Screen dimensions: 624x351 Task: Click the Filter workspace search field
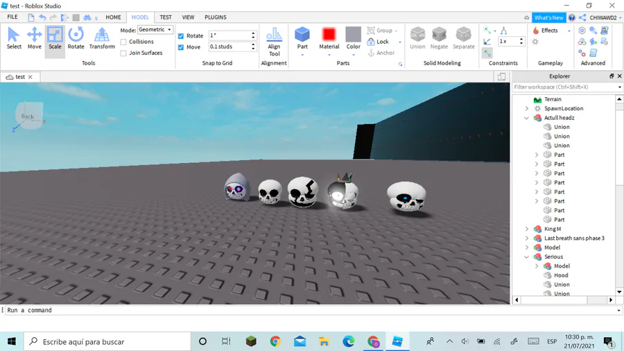click(x=564, y=87)
